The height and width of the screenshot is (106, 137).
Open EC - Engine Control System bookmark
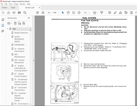click(x=21, y=75)
